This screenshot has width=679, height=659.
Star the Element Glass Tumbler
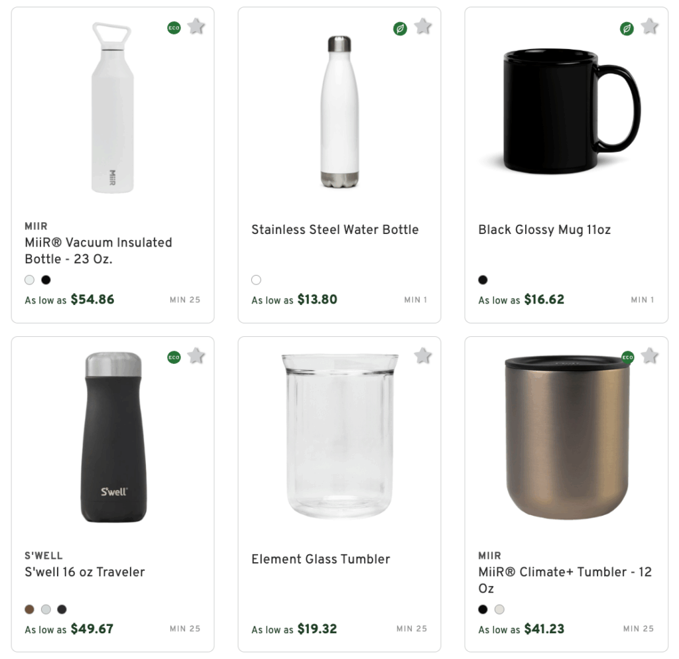(x=423, y=356)
